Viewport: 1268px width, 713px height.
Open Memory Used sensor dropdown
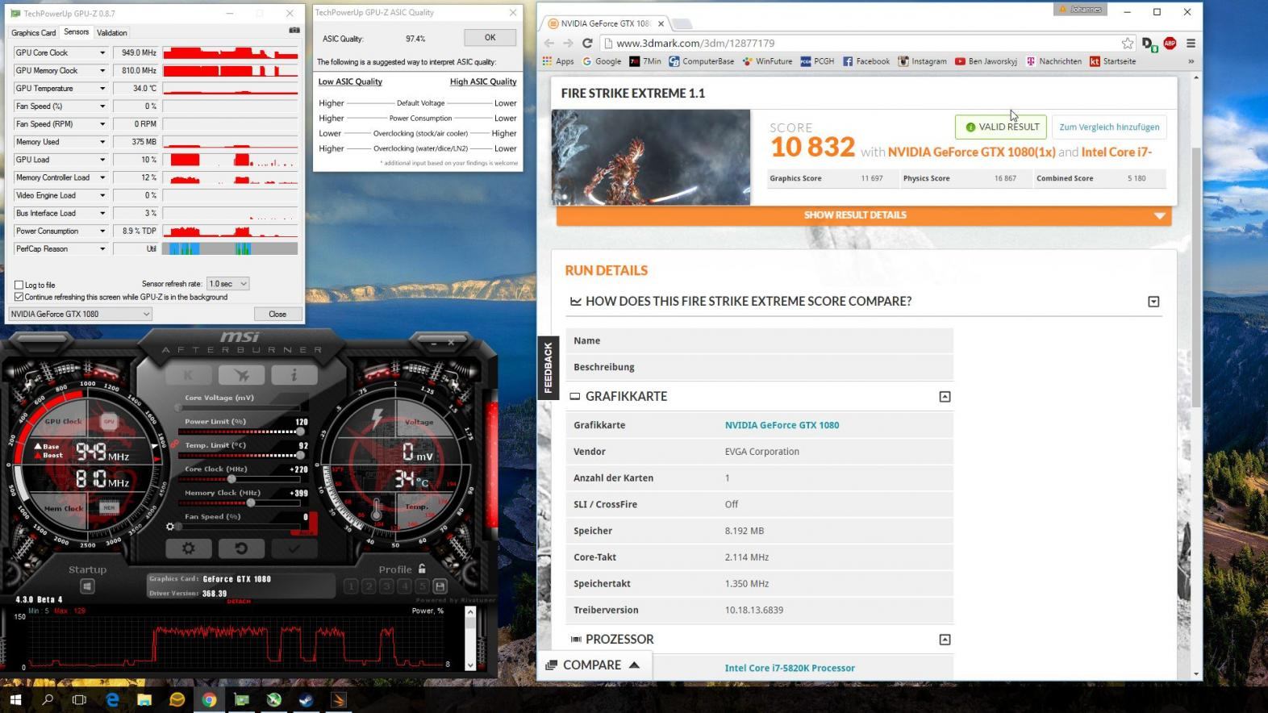coord(102,141)
